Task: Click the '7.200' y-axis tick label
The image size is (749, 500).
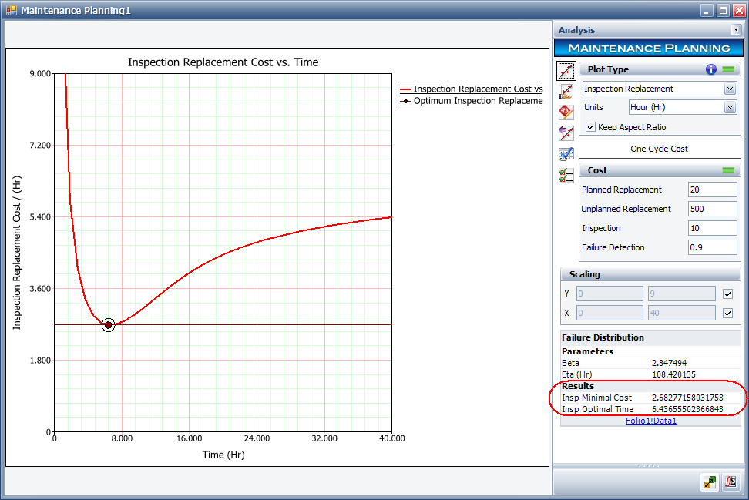Action: click(x=40, y=145)
